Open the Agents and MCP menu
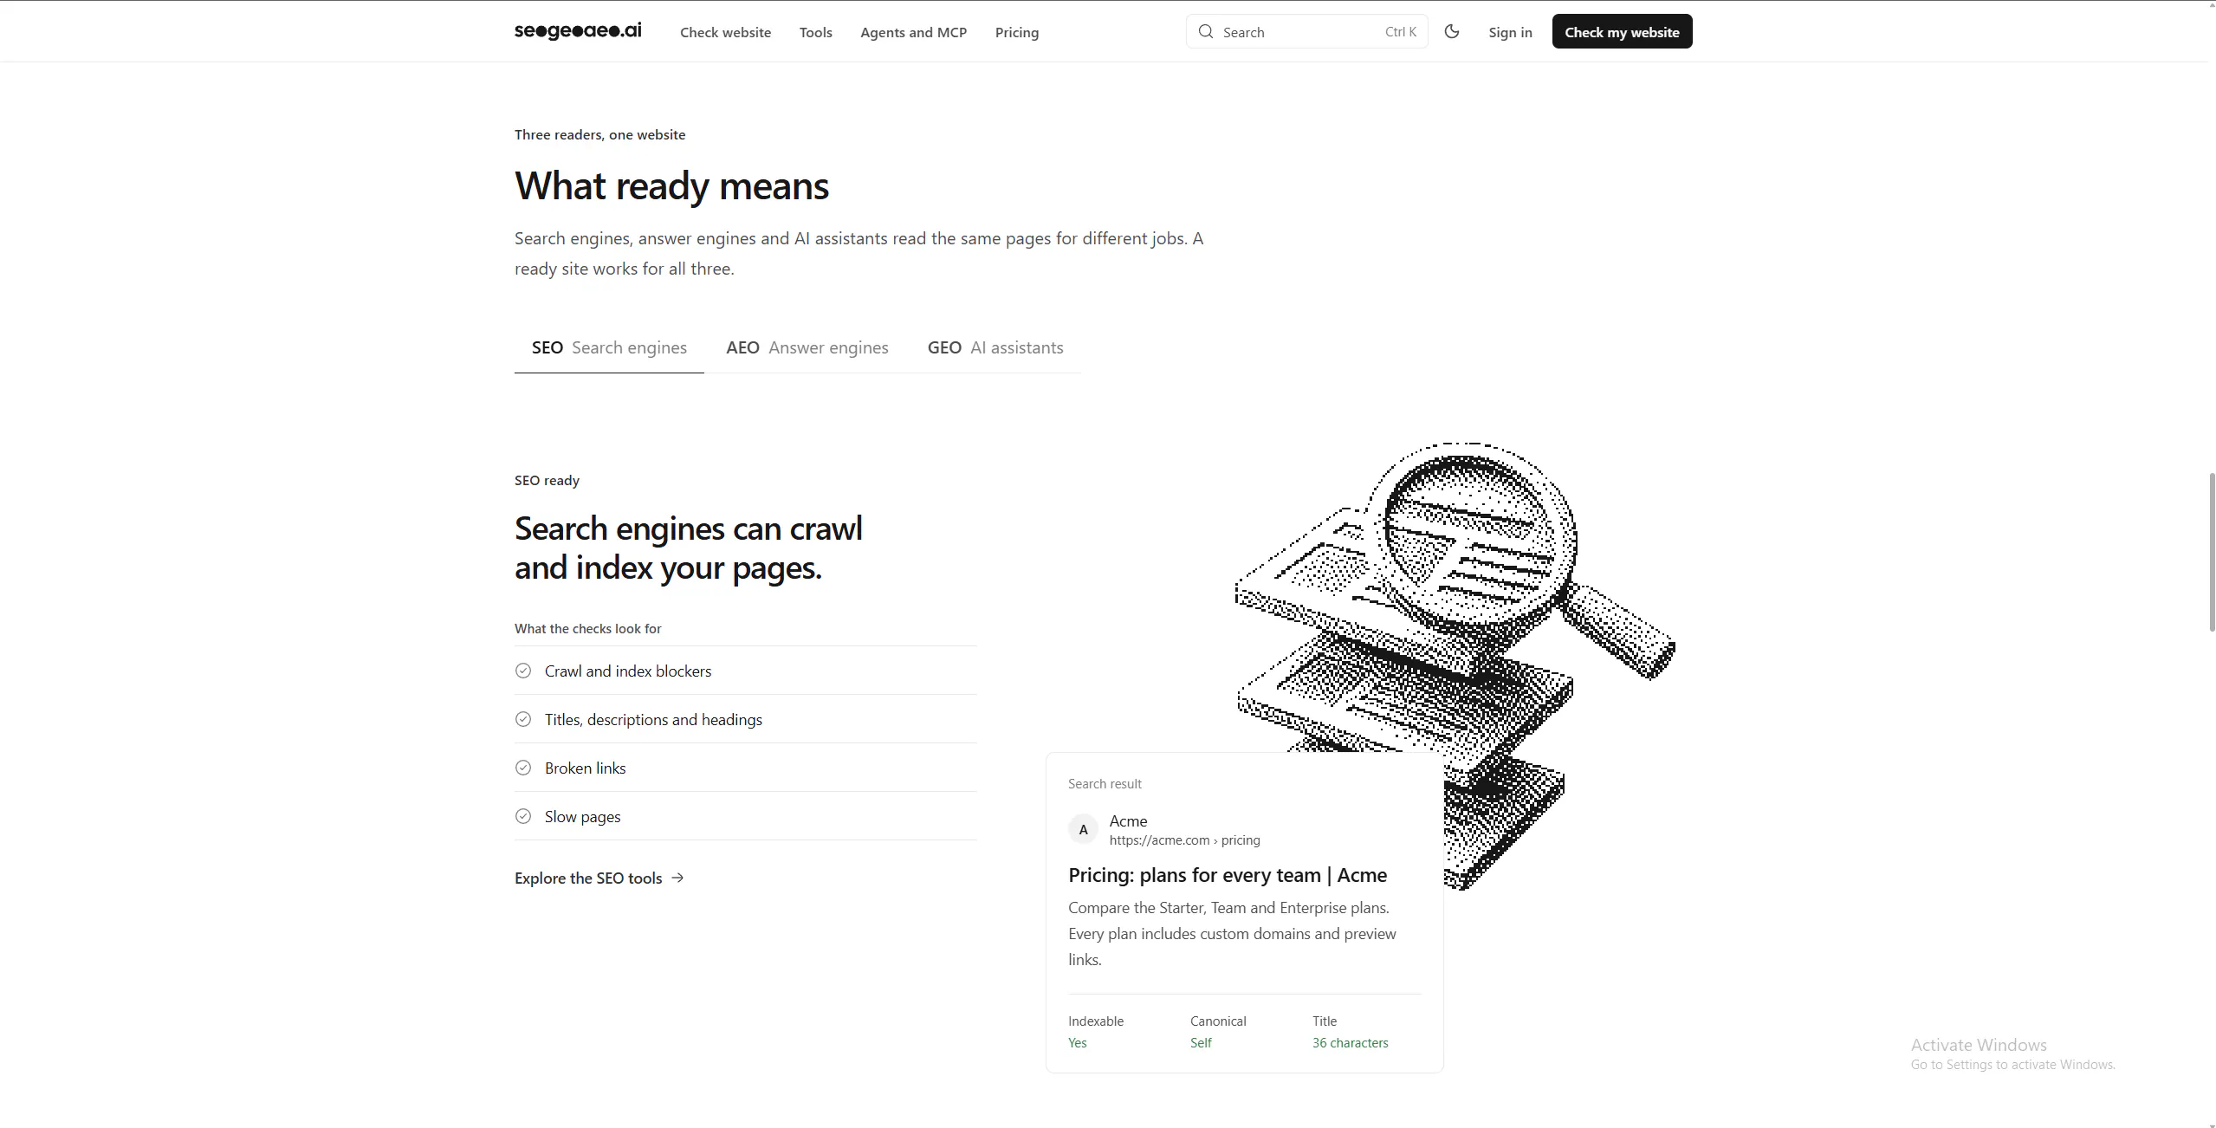 point(913,32)
